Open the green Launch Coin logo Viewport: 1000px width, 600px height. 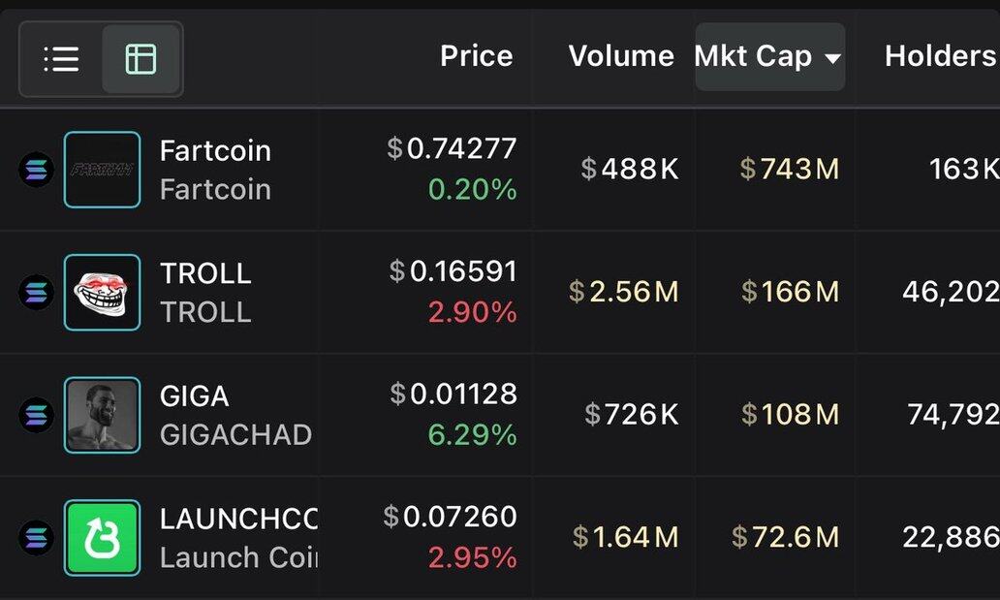pyautogui.click(x=102, y=537)
